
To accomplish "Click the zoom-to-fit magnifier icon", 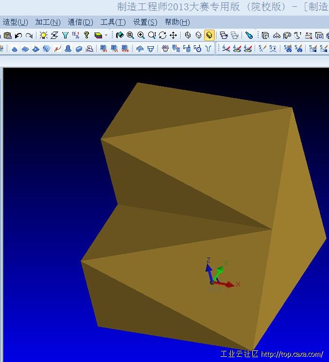I will [130, 35].
